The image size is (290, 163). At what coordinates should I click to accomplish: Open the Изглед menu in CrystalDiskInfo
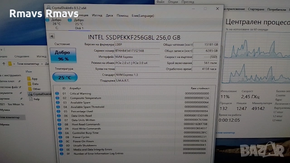point(97,15)
